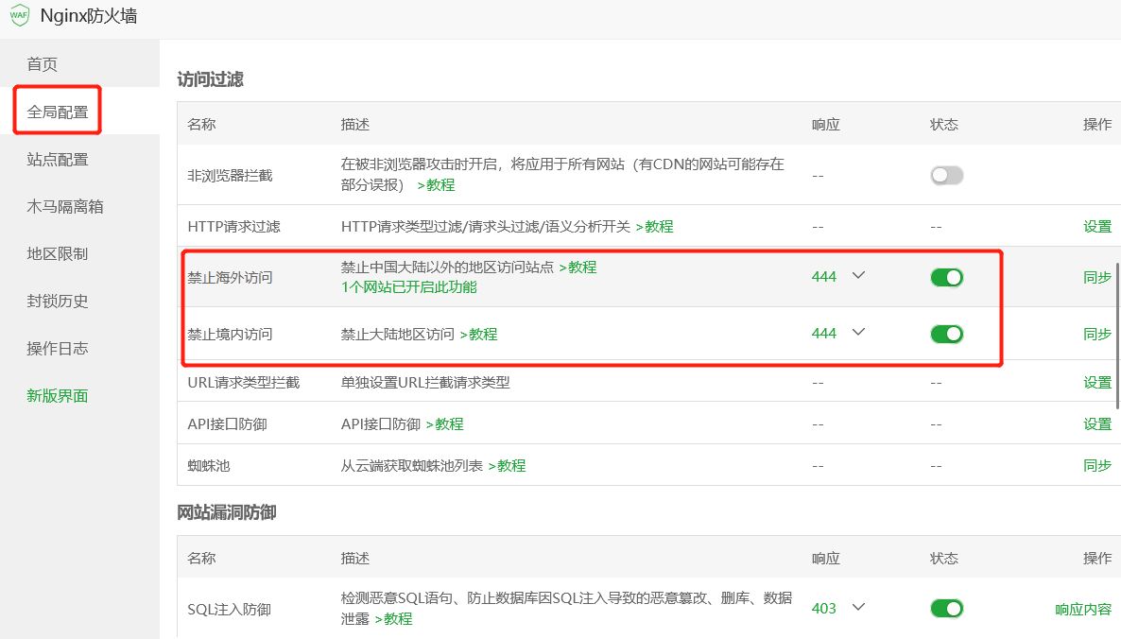Image resolution: width=1121 pixels, height=639 pixels.
Task: Turn off the 禁止境内访问 switch
Action: tap(946, 334)
